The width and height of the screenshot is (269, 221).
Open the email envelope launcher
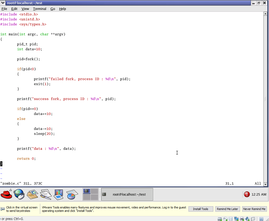(32, 194)
